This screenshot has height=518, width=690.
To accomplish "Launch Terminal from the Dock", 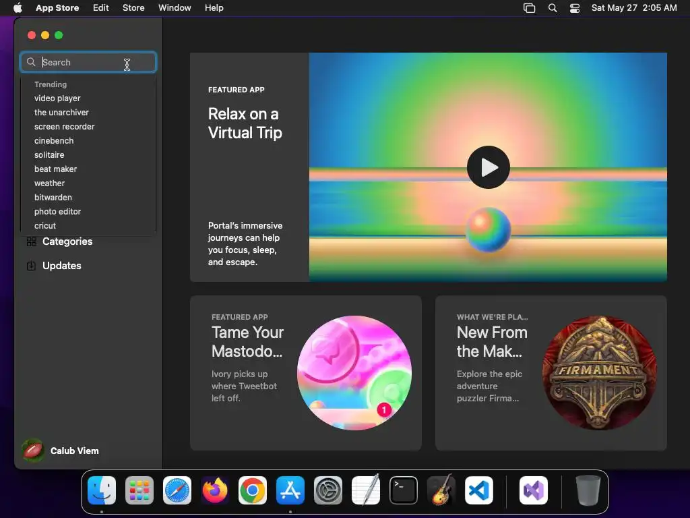I will pos(404,490).
